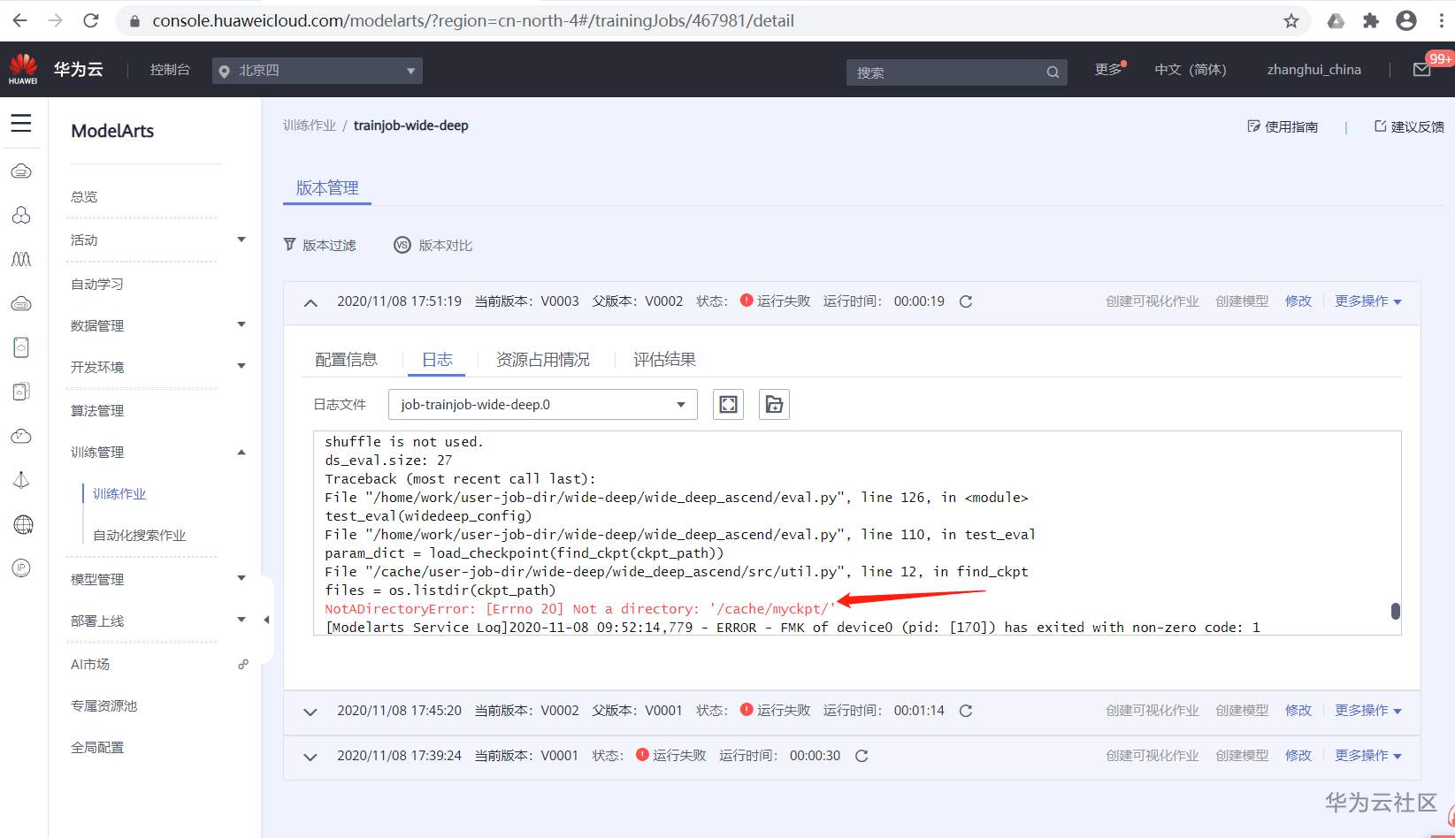Click 创建可视化作业 for version V0003
This screenshot has height=838, width=1455.
coord(1153,301)
